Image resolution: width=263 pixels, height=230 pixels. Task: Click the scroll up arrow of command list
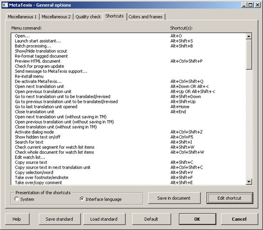point(249,36)
